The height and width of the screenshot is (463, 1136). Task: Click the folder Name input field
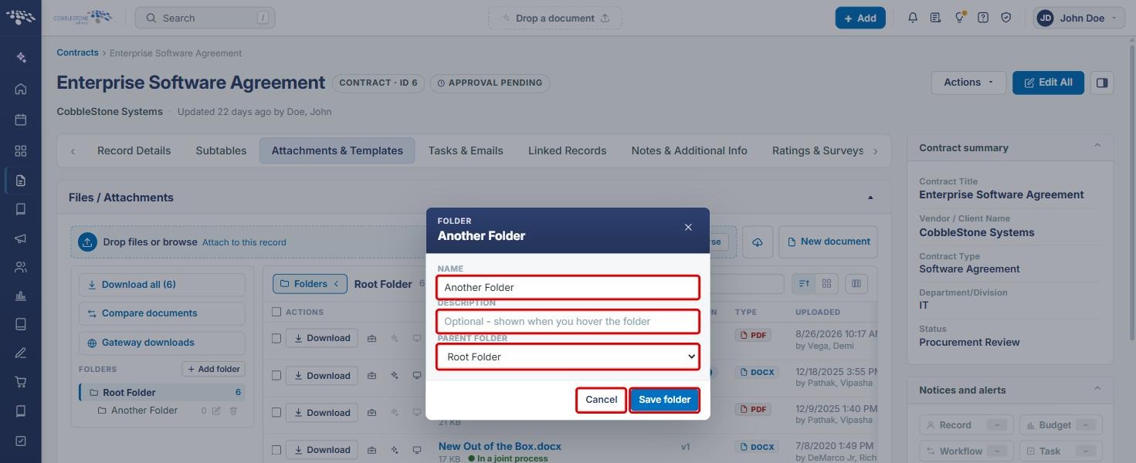pyautogui.click(x=568, y=287)
